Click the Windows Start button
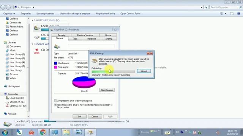243x136 pixels. pyautogui.click(x=5, y=132)
